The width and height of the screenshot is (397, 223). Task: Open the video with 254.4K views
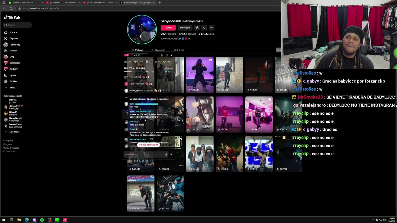200,154
